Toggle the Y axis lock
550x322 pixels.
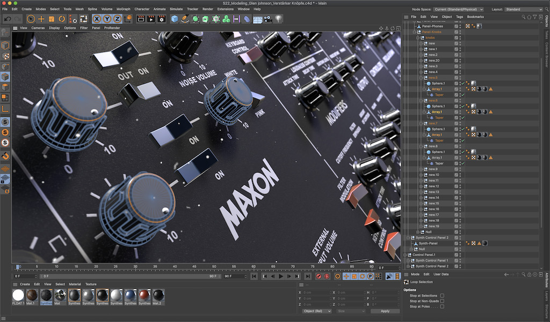tap(107, 19)
